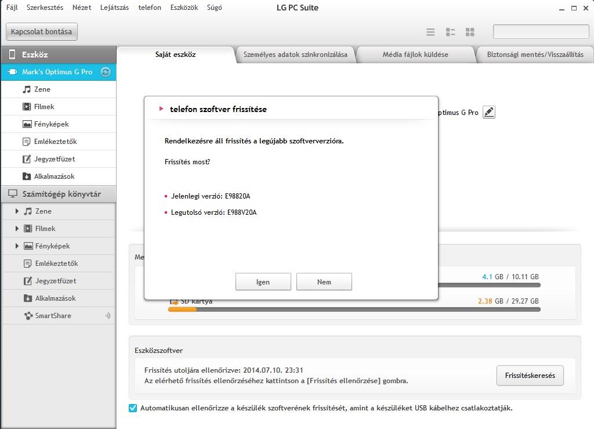Open the Eszközök menu
This screenshot has width=594, height=429.
point(184,8)
